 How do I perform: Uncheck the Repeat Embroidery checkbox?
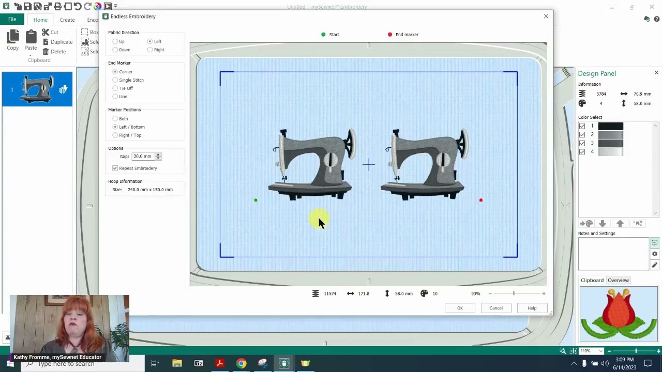pos(115,168)
